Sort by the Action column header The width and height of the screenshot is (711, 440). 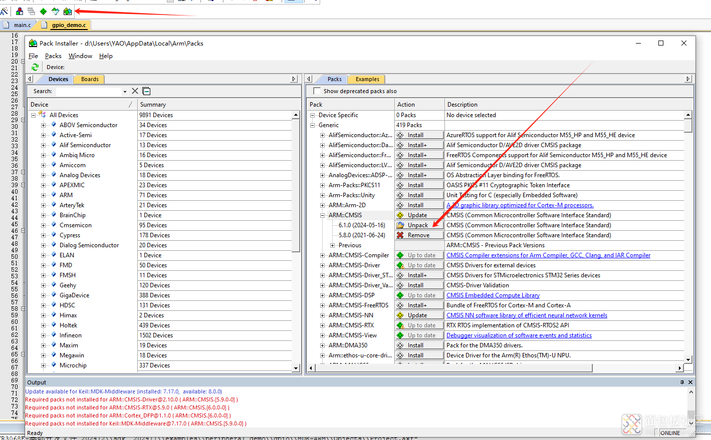click(x=419, y=105)
